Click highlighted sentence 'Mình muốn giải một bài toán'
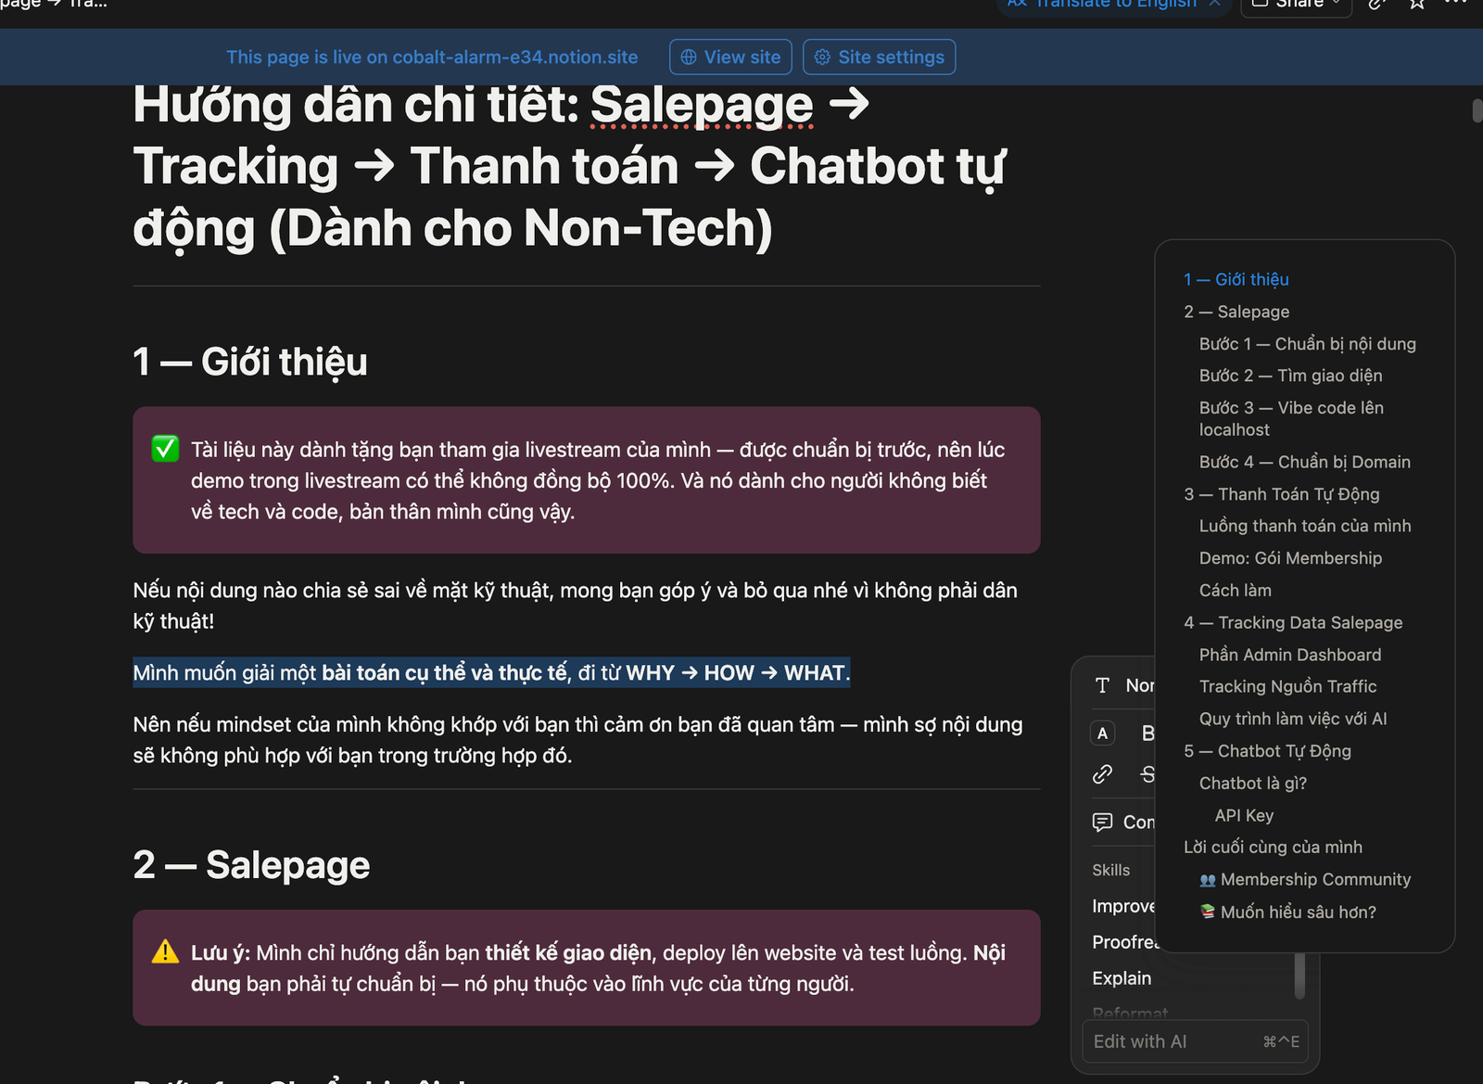Image resolution: width=1483 pixels, height=1084 pixels. [491, 672]
